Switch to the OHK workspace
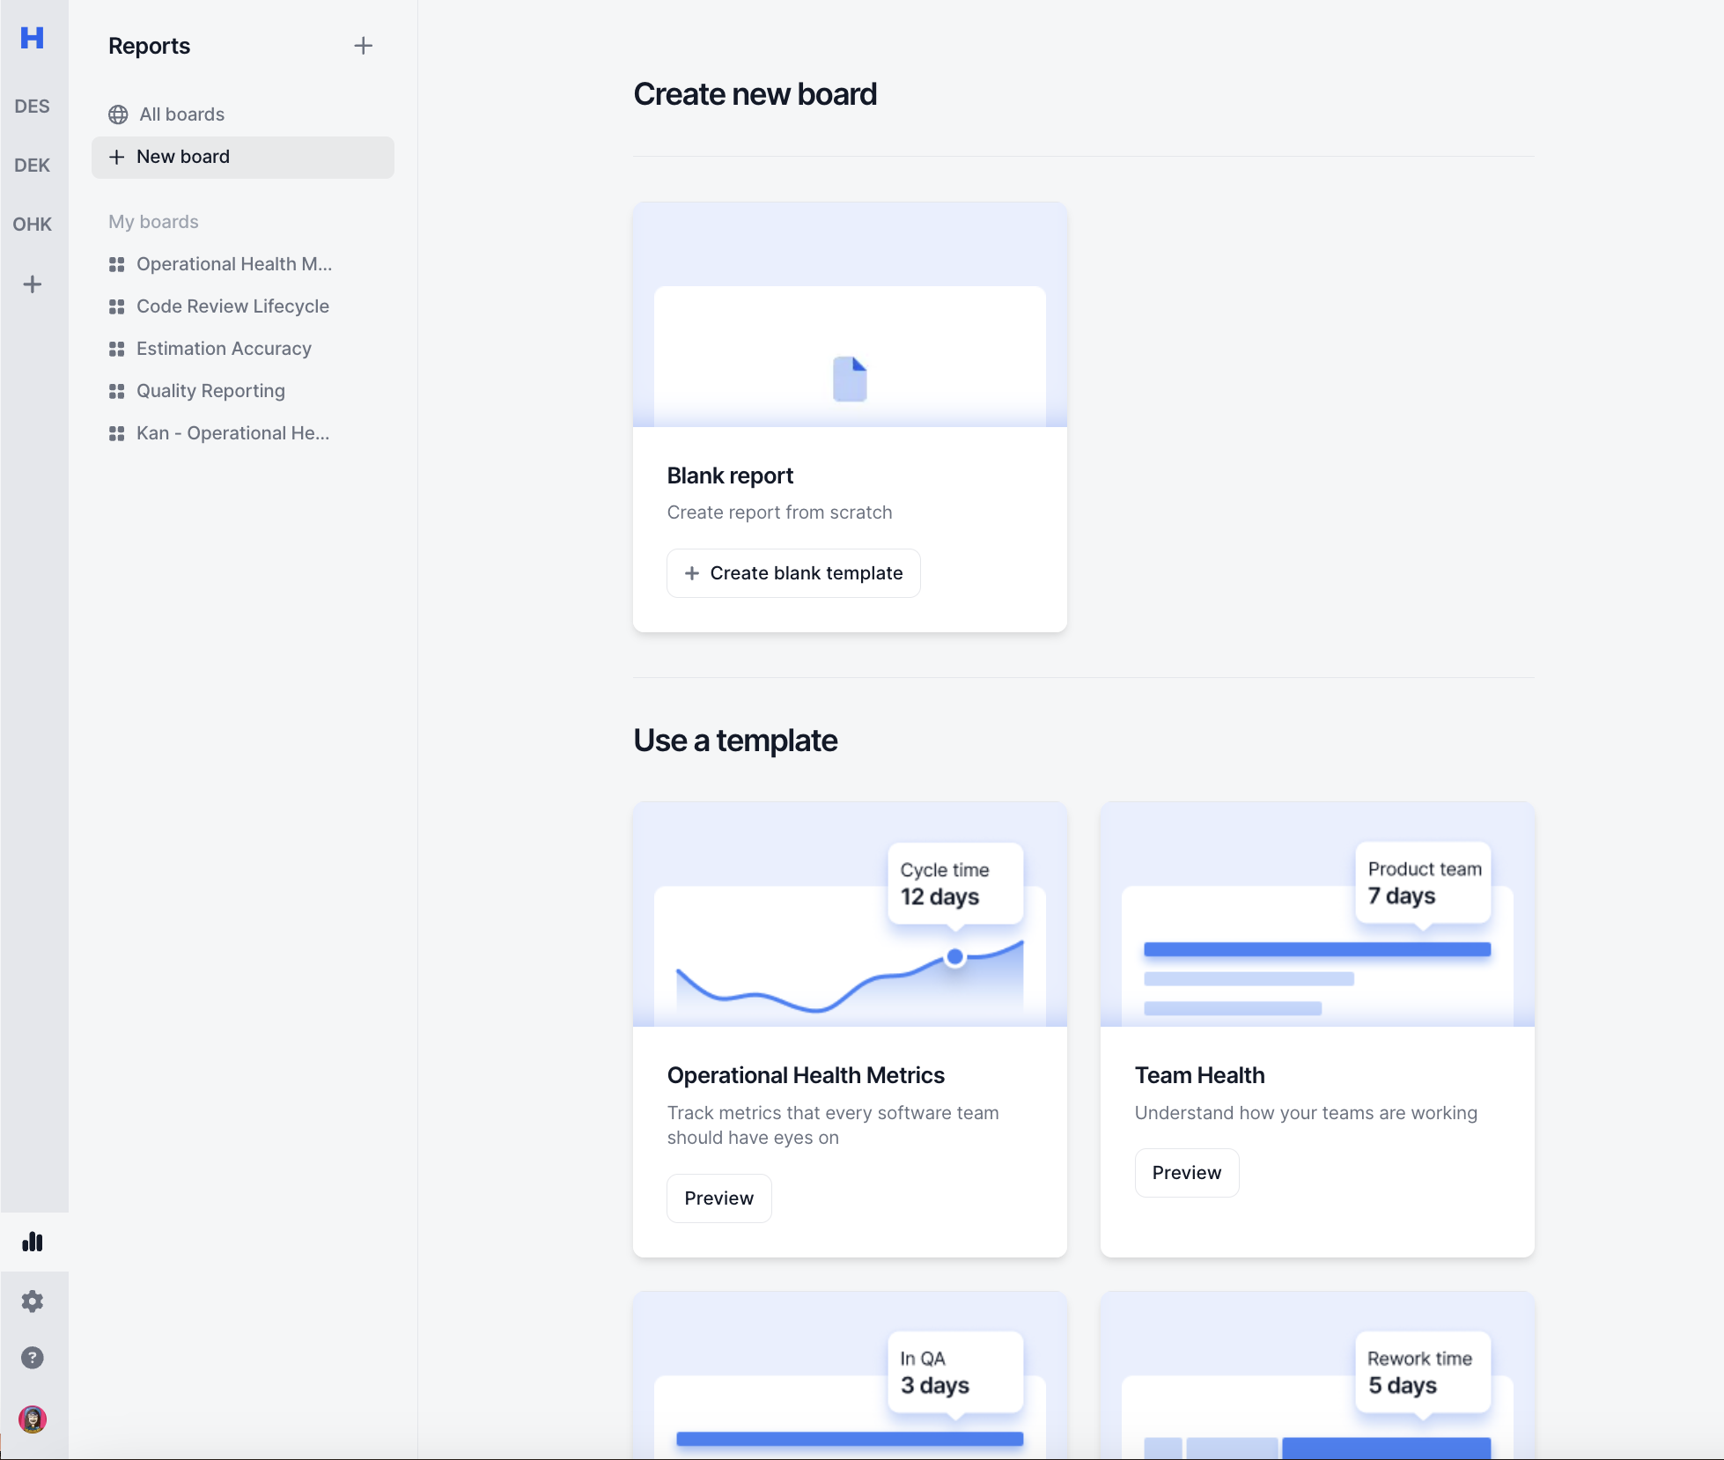The width and height of the screenshot is (1724, 1460). [33, 225]
